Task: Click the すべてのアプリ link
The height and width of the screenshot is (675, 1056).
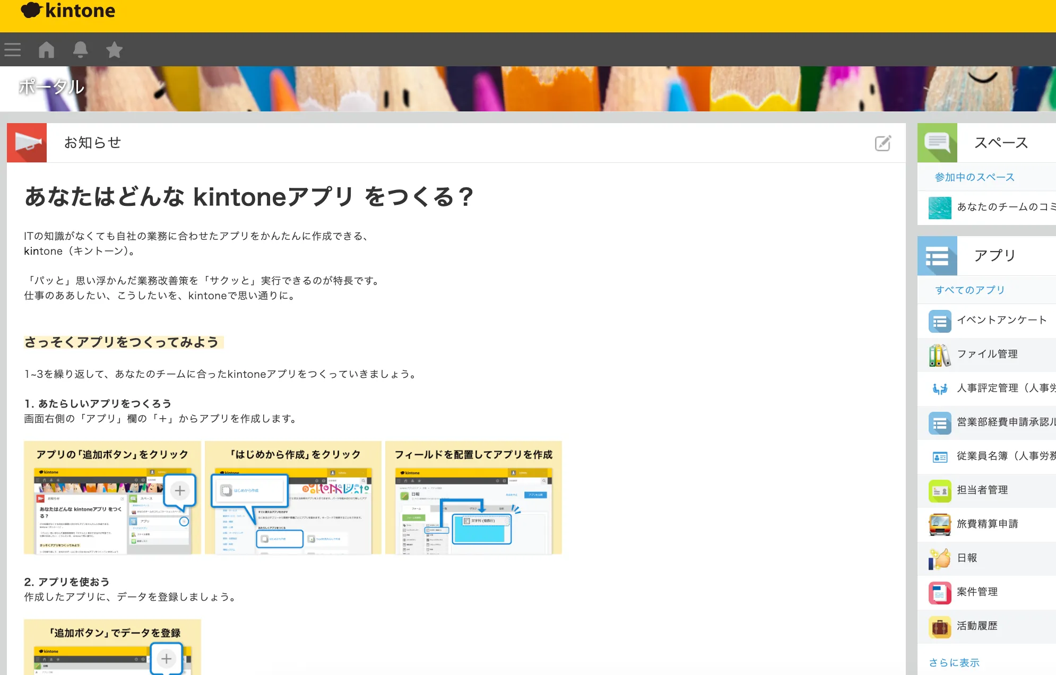Action: click(970, 290)
